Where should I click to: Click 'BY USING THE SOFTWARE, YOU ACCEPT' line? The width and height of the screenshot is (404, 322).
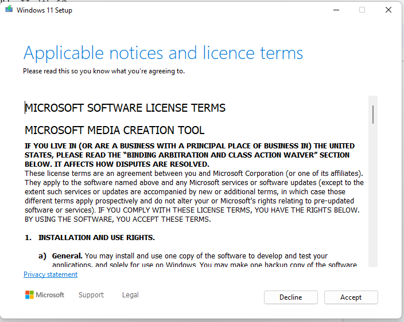pyautogui.click(x=118, y=219)
